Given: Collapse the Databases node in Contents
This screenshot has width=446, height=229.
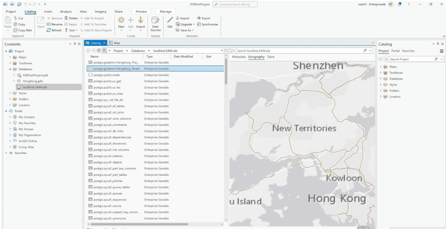Looking at the screenshot, I should click(10, 69).
